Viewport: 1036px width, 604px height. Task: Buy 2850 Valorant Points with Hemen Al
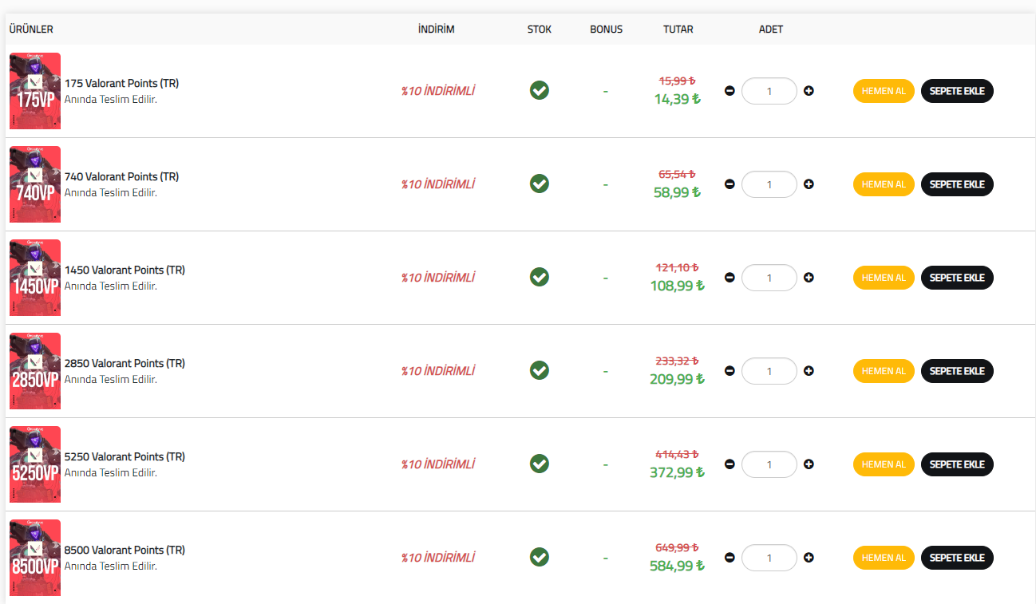click(x=884, y=371)
